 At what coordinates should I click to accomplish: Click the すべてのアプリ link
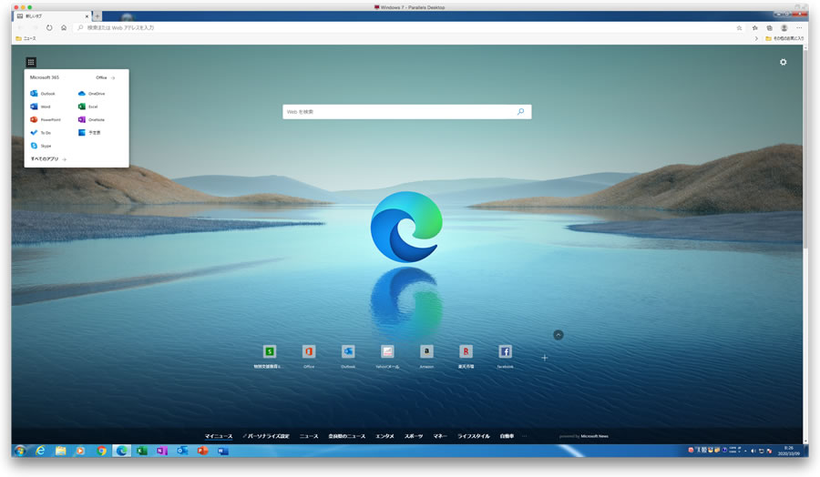pyautogui.click(x=45, y=159)
